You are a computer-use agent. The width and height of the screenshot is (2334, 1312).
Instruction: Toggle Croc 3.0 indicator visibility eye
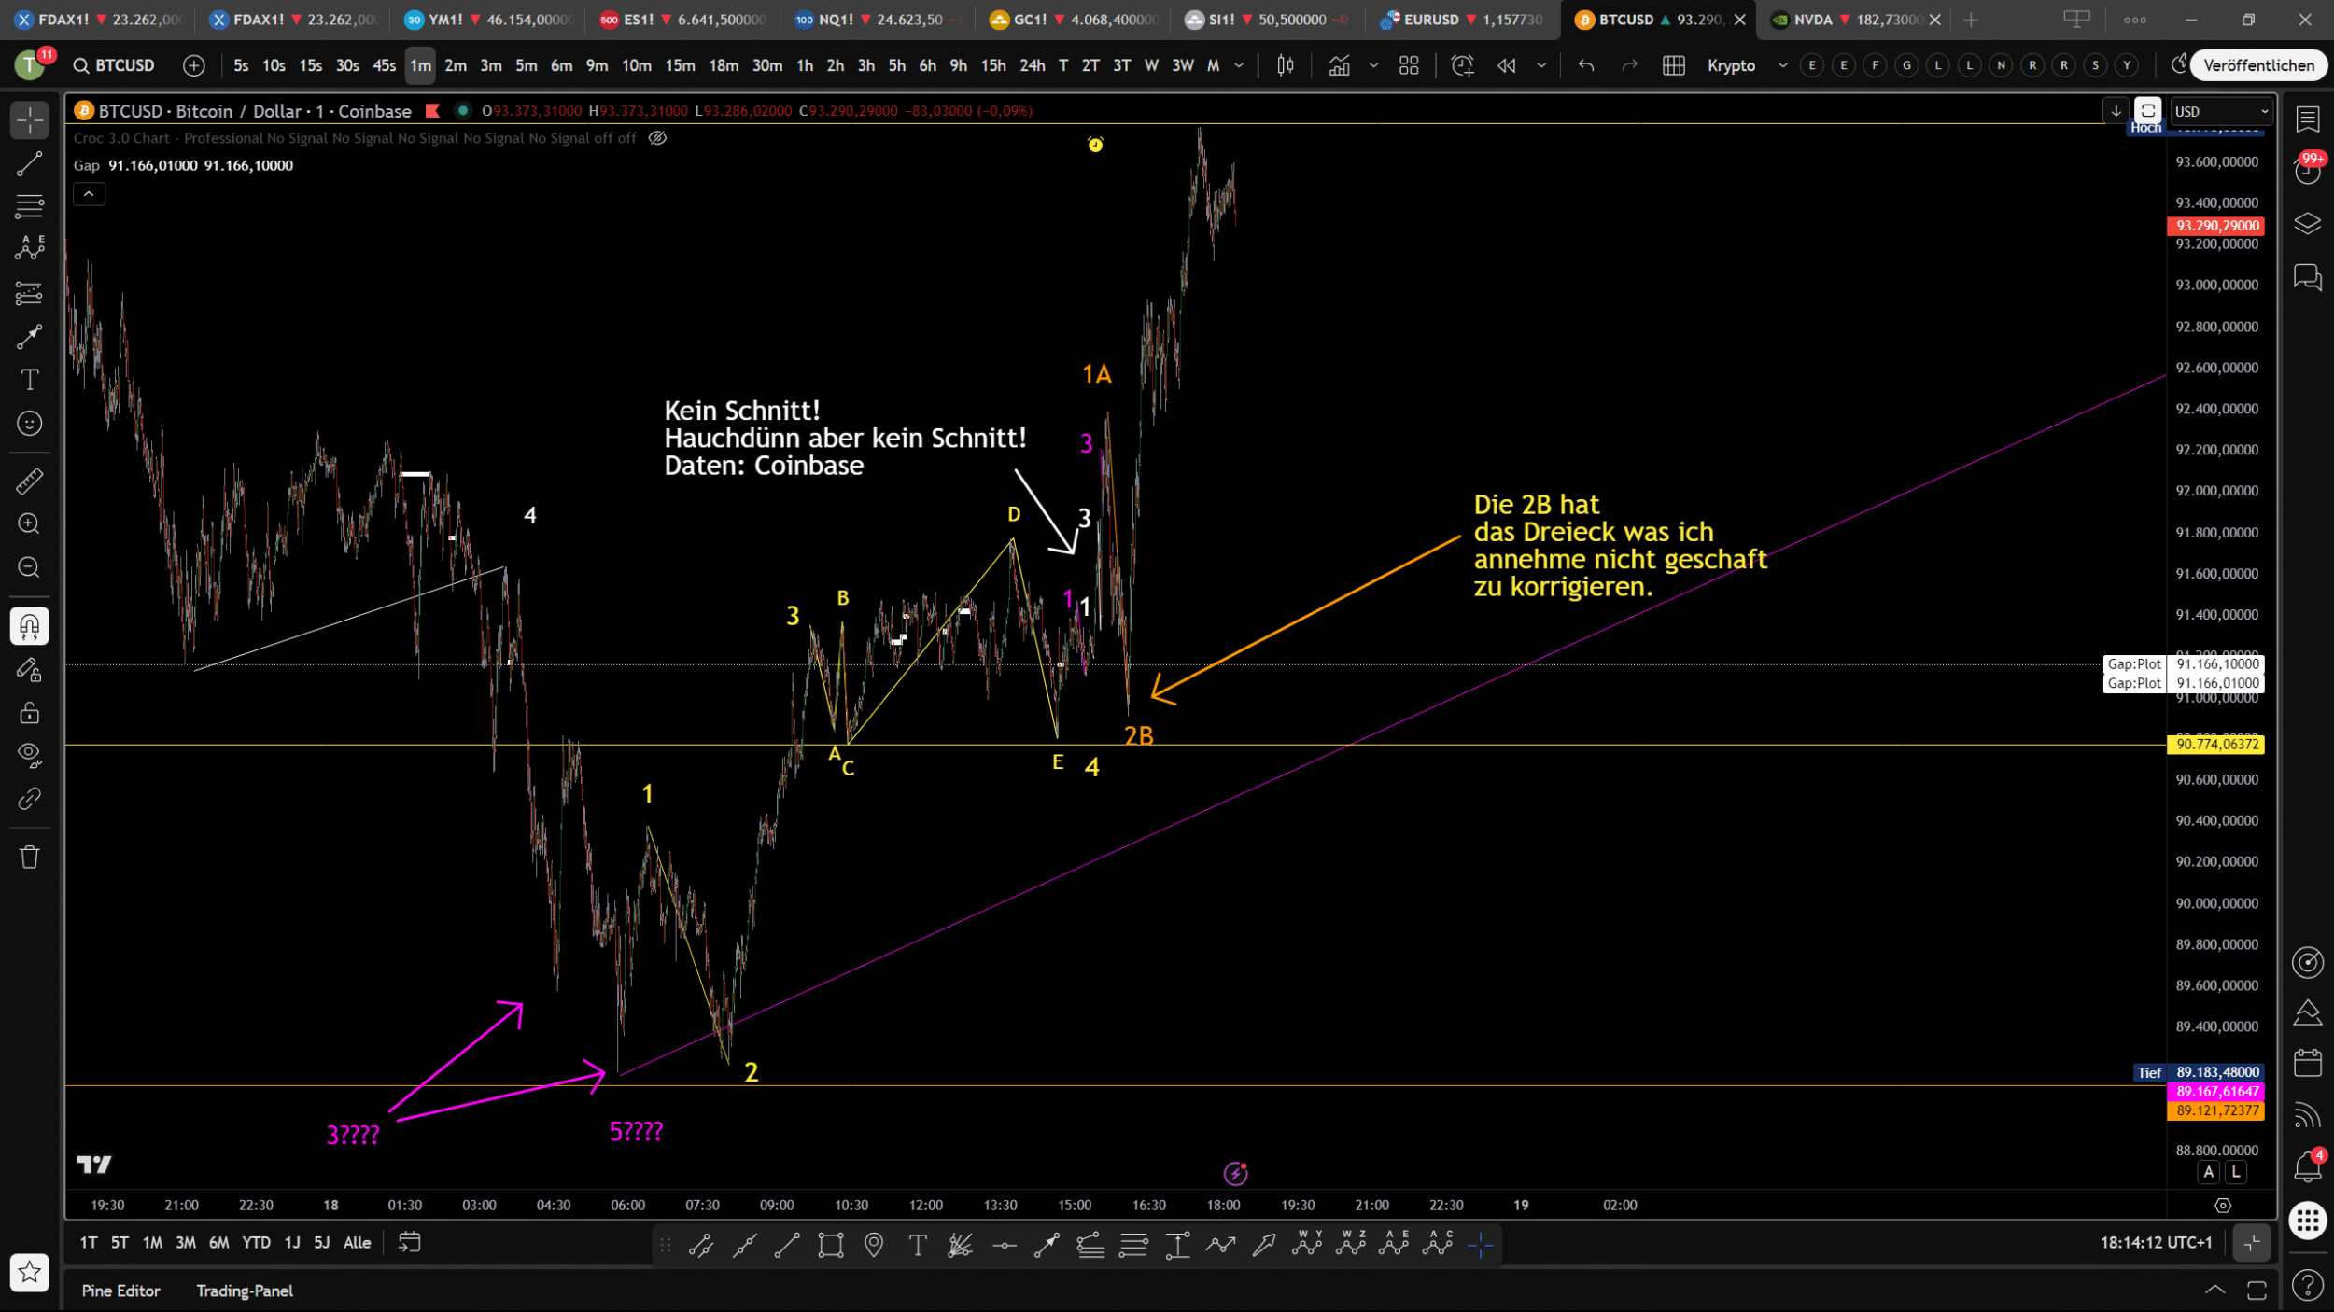[657, 138]
